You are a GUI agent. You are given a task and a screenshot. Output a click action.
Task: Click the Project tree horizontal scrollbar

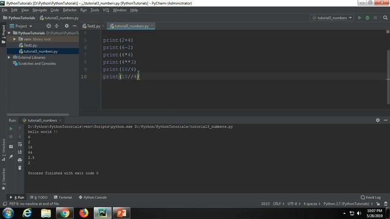pos(38,114)
